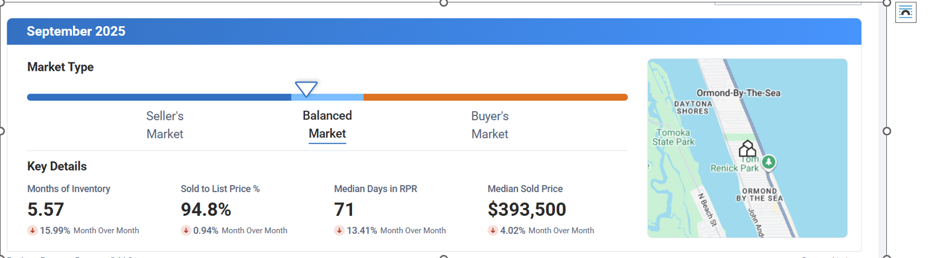Screen dimensions: 934x258
Task: Click the house marker icon on the map
Action: click(747, 149)
